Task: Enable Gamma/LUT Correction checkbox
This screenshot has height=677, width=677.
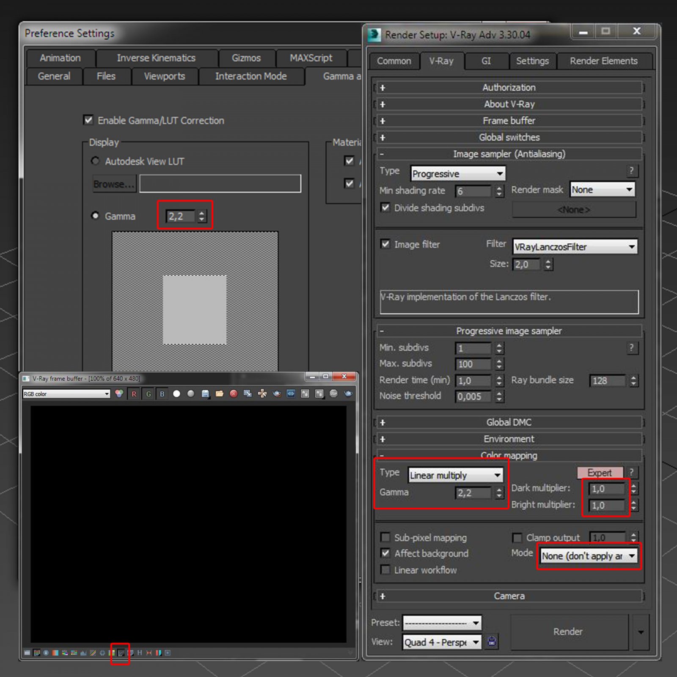Action: pos(88,121)
